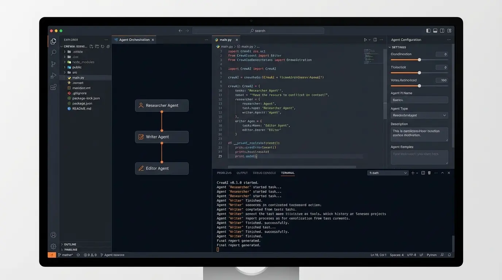Kill terminal with the trash icon
The height and width of the screenshot is (280, 502).
(x=429, y=173)
